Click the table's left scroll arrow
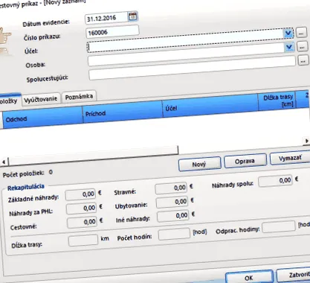Image resolution: width=310 pixels, height=283 pixels. pos(4,162)
